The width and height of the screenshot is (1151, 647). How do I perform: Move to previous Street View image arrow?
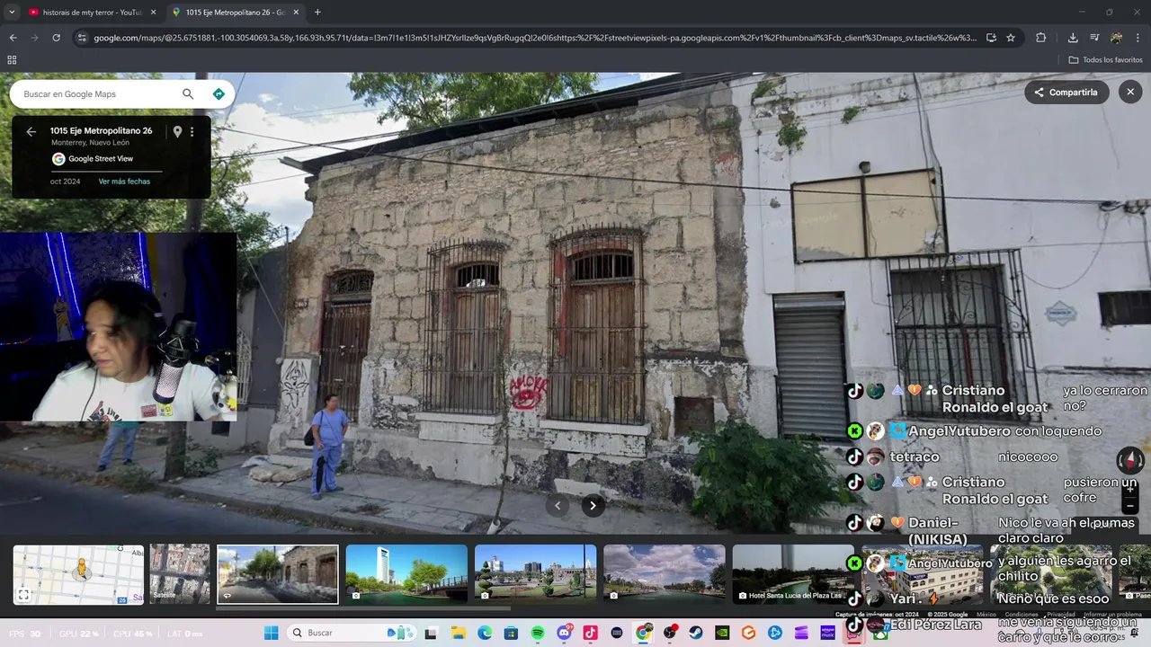[558, 506]
